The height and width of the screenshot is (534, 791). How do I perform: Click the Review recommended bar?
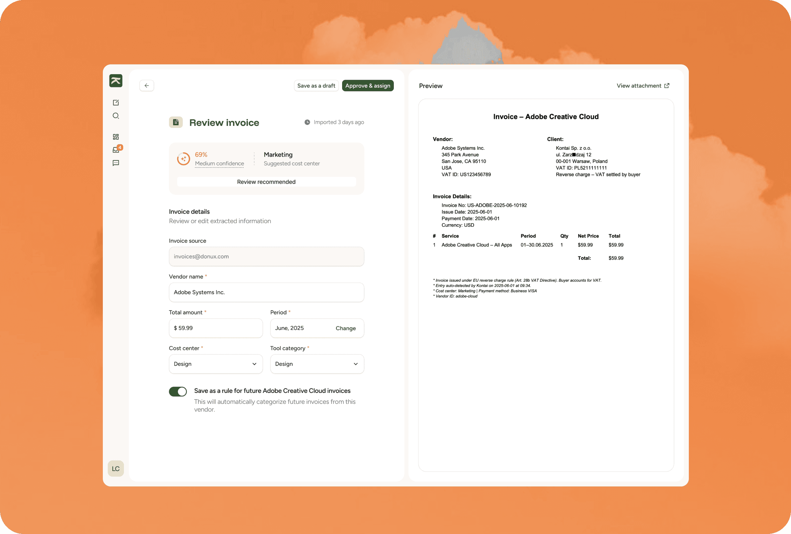266,182
